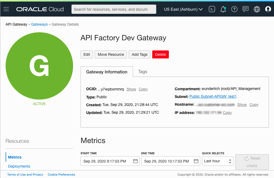Screen dimensions: 274x178
Task: Open the navigation hamburger menu
Action: tap(6, 9)
